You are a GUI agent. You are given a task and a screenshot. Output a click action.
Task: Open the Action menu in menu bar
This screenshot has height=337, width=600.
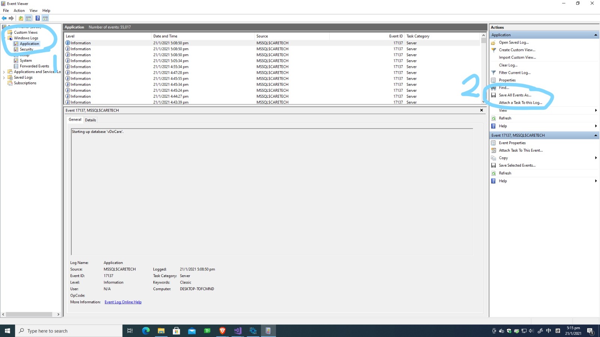[x=19, y=10]
